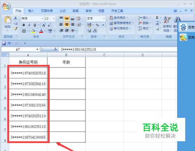Toggle wrap text
This screenshot has width=195, height=151.
78,18
